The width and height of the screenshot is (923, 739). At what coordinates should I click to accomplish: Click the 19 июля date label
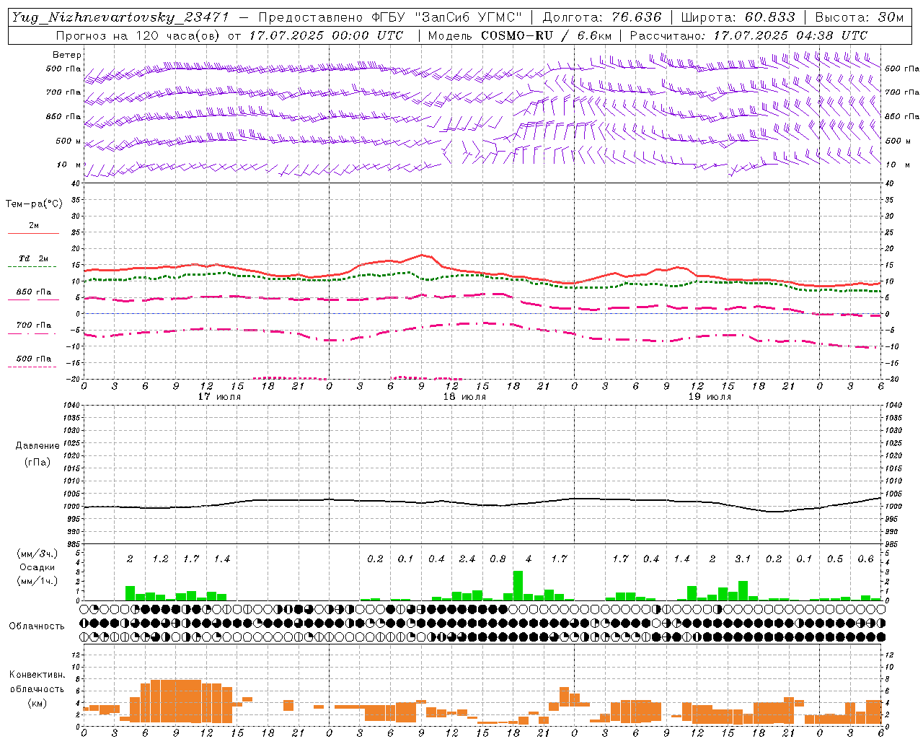click(x=710, y=397)
